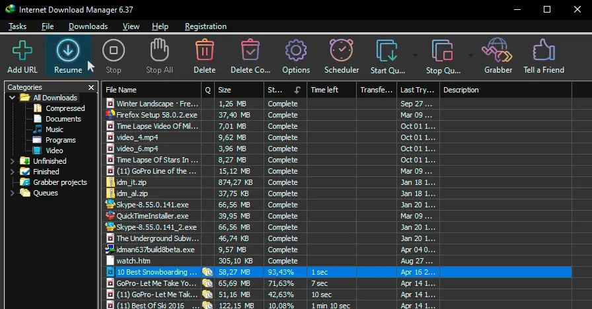
Task: Collapse the All Downloads tree node
Action: coord(12,98)
